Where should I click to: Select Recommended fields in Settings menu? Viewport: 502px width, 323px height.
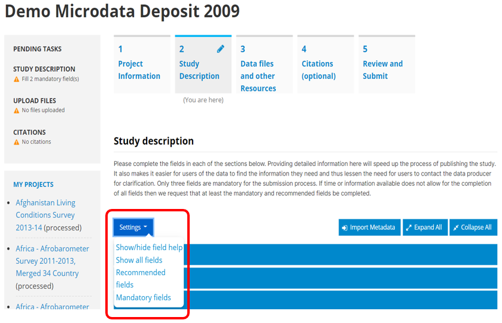coord(141,279)
